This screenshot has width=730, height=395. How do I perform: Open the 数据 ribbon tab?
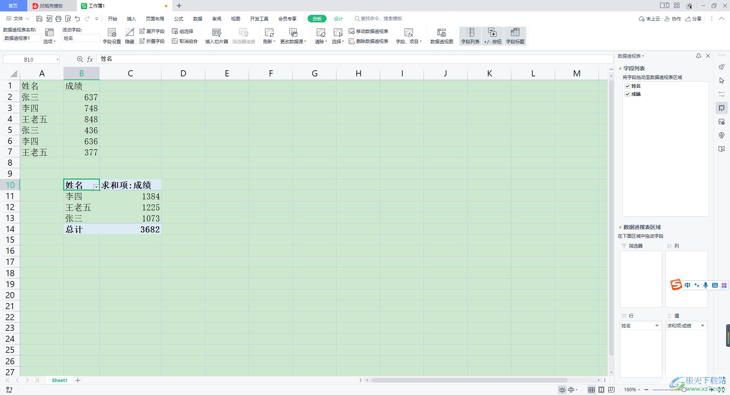(198, 19)
